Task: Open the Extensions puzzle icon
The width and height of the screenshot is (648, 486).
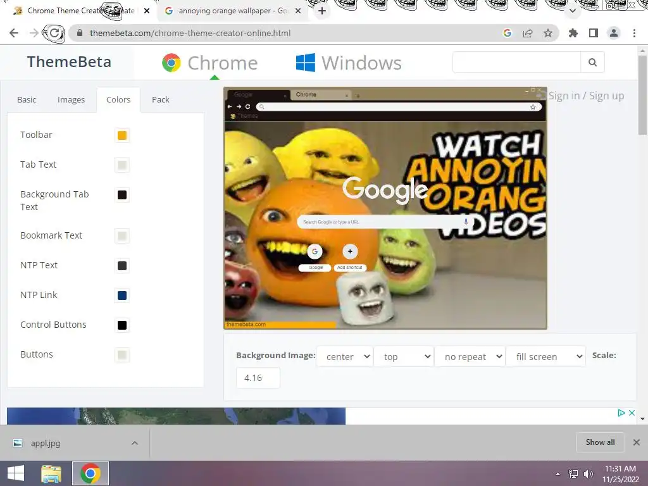Action: 573,33
